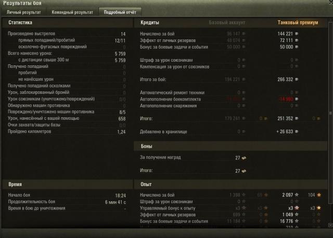
Task: Click credits icon next to 251 352 total
Action: tap(297, 118)
